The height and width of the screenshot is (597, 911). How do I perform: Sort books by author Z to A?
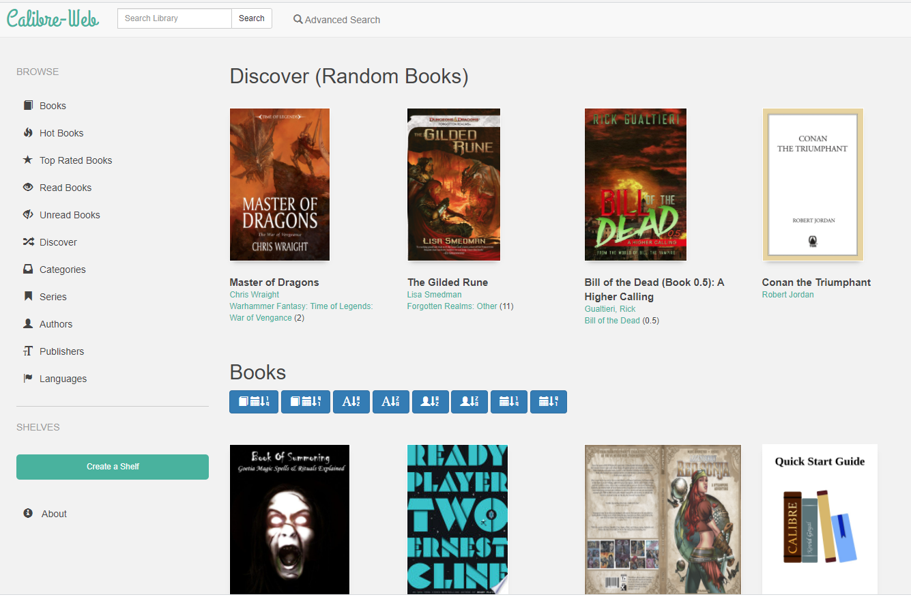pos(469,402)
